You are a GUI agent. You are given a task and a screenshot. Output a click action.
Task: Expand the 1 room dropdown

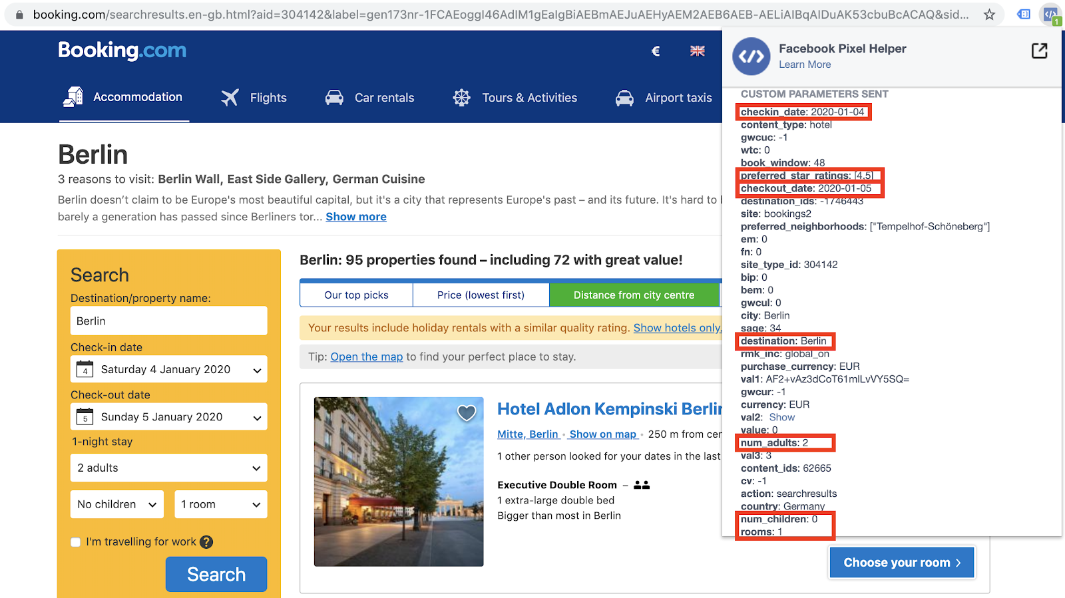pos(221,504)
